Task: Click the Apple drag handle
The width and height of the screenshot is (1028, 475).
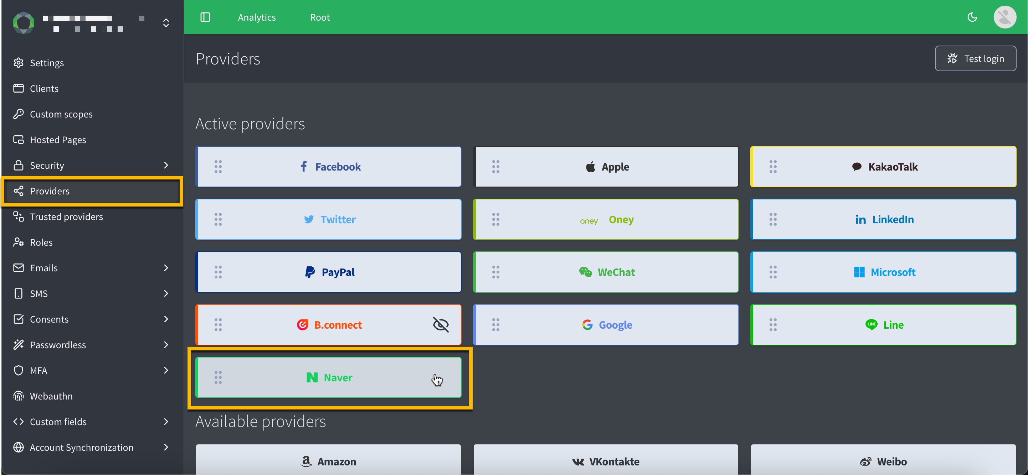Action: click(495, 167)
